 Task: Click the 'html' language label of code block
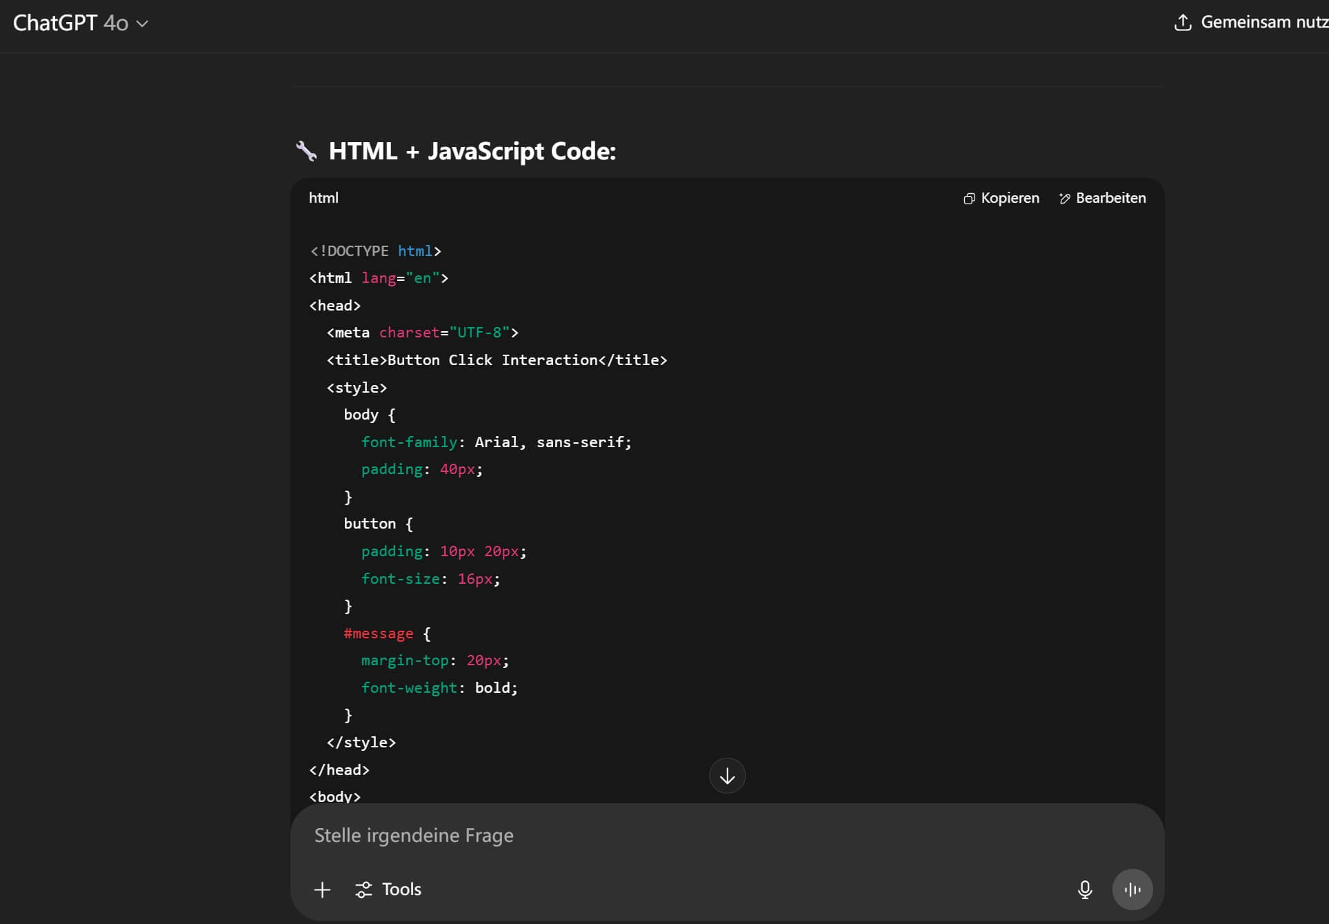click(x=323, y=198)
